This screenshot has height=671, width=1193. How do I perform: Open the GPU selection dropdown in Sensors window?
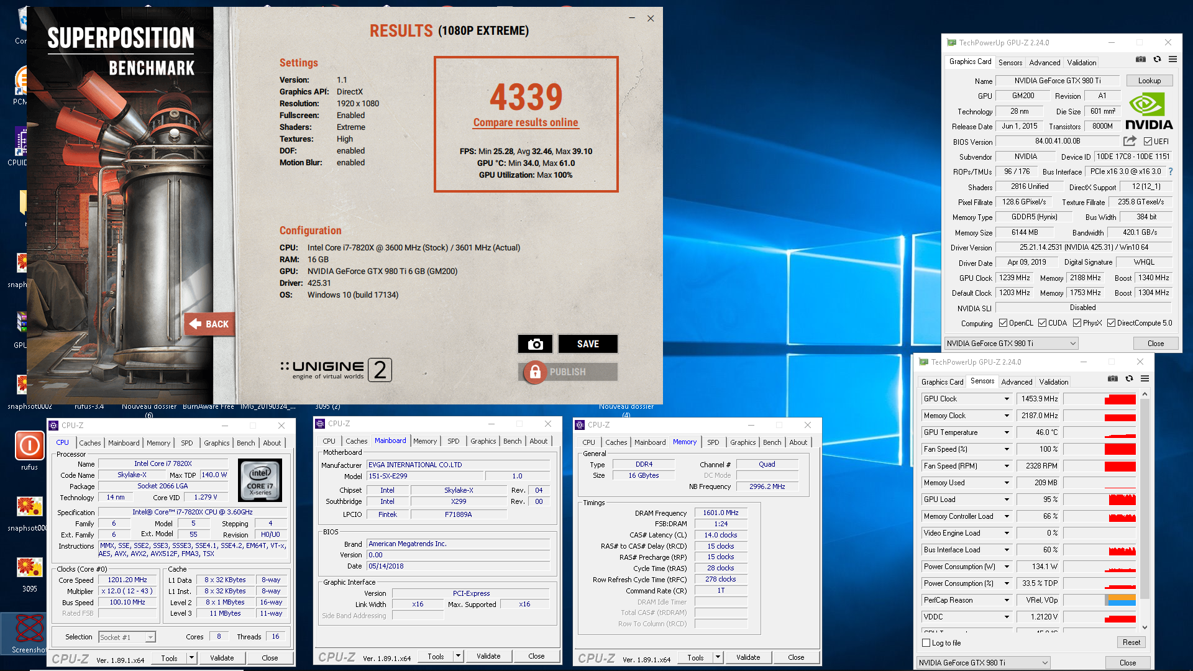(984, 663)
